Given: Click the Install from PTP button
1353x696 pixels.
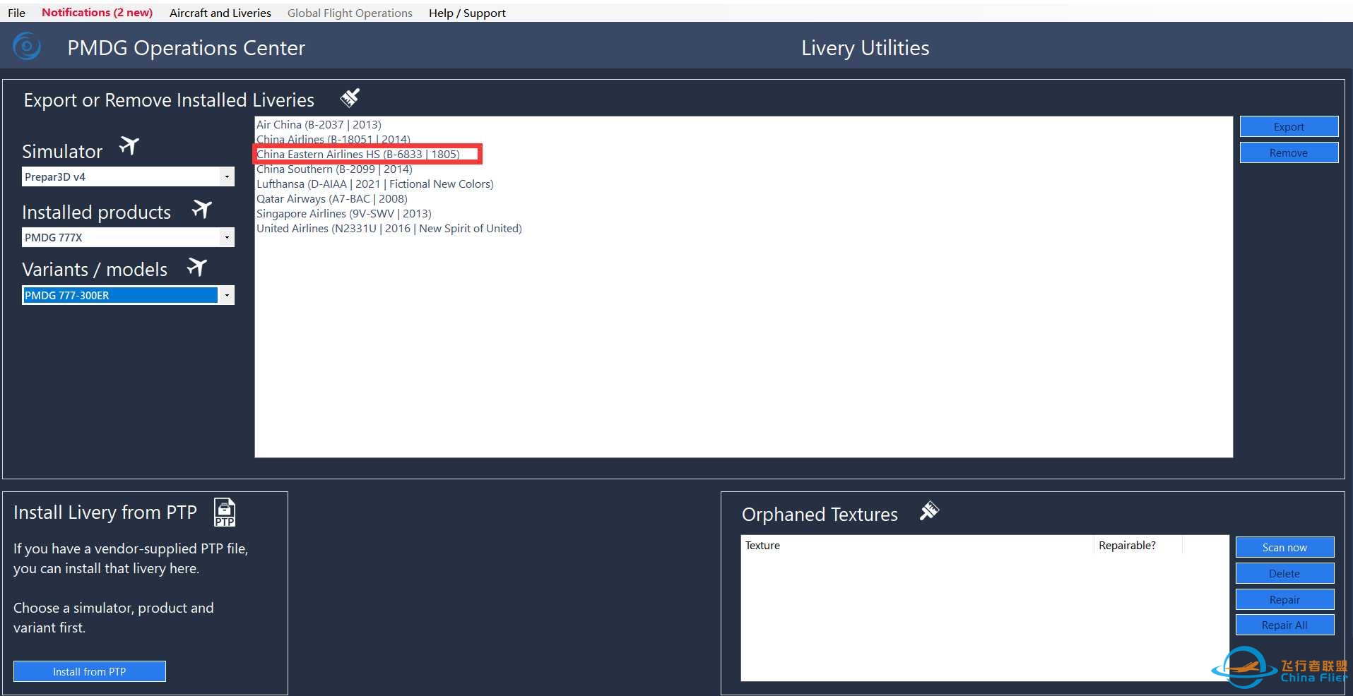Looking at the screenshot, I should click(90, 671).
